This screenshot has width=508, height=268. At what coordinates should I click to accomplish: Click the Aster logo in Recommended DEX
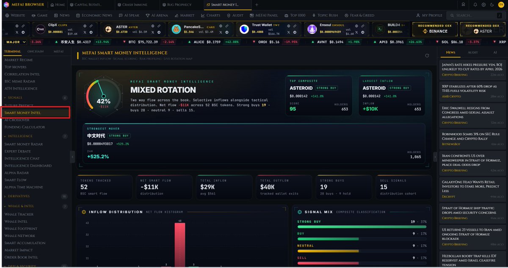click(475, 31)
